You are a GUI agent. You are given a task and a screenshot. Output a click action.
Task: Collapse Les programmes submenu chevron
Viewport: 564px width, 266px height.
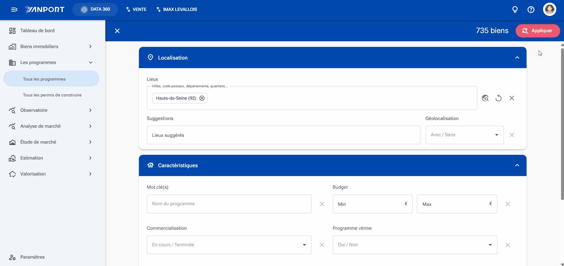[x=91, y=63]
